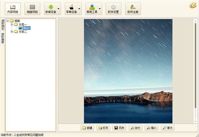Expand the 常用工具 dropdown arrow
This screenshot has width=199, height=137.
coord(99,9)
